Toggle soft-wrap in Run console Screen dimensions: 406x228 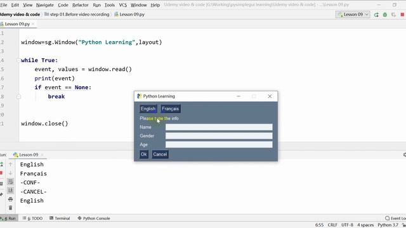10,182
